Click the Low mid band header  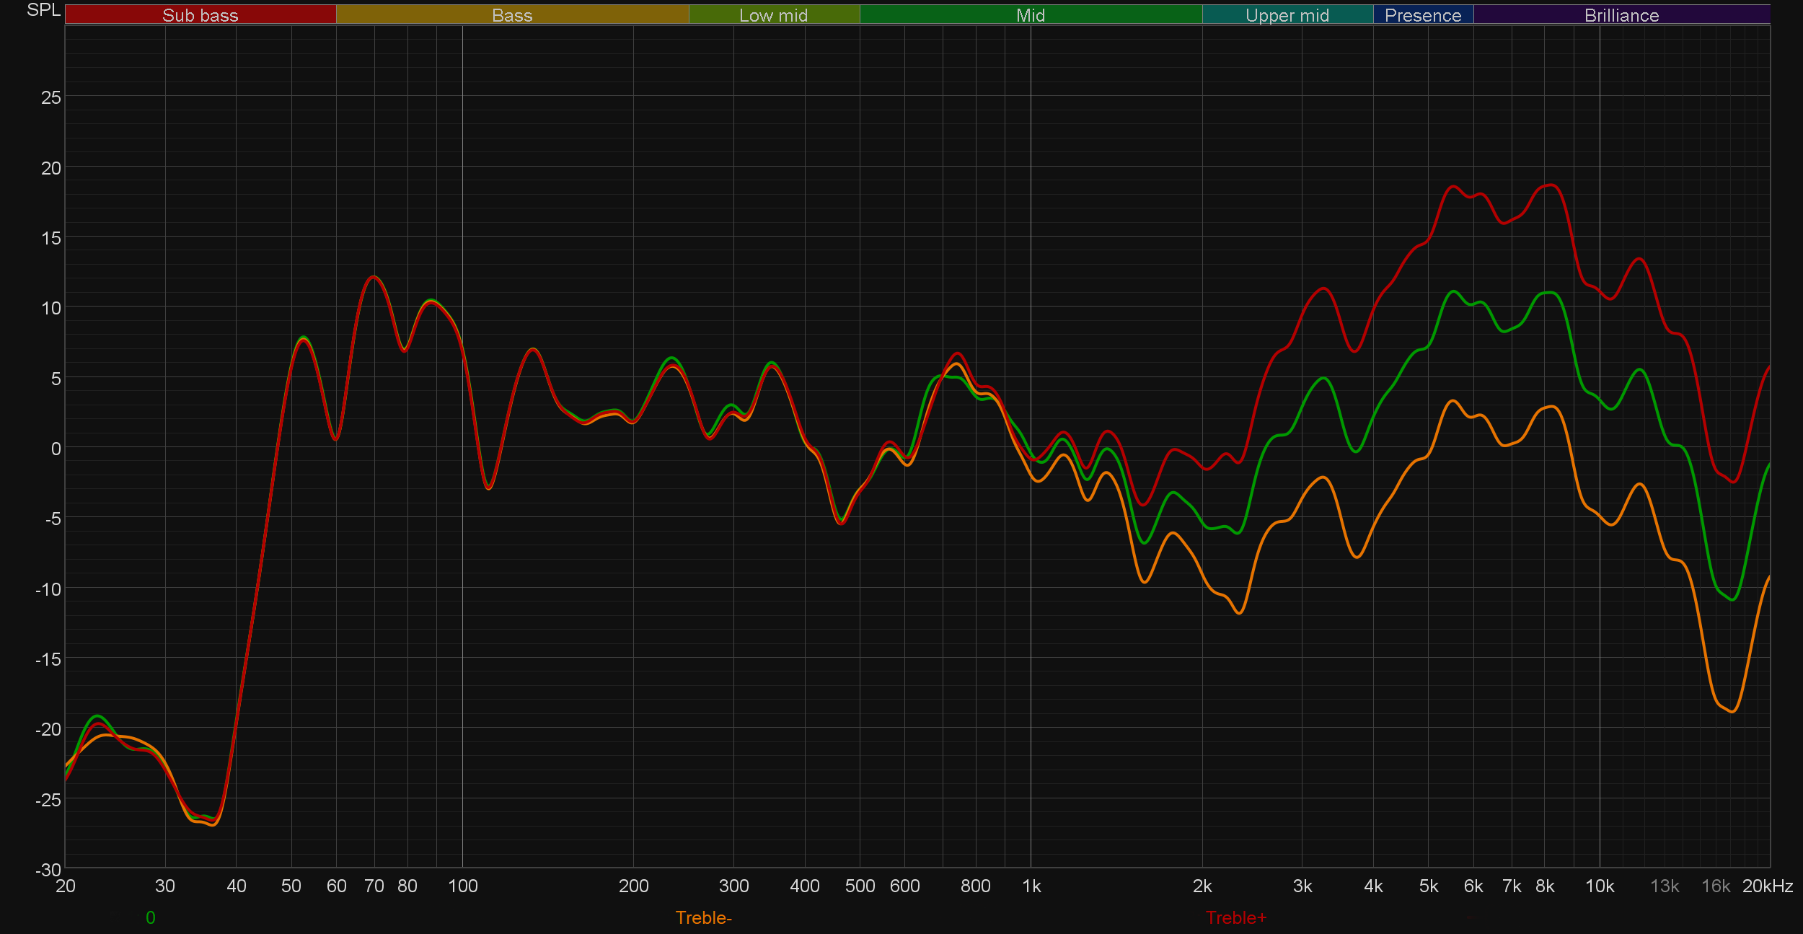(773, 15)
